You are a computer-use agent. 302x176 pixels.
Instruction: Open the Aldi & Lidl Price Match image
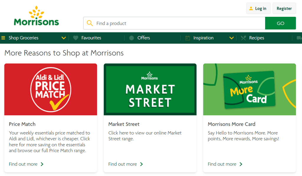click(51, 89)
